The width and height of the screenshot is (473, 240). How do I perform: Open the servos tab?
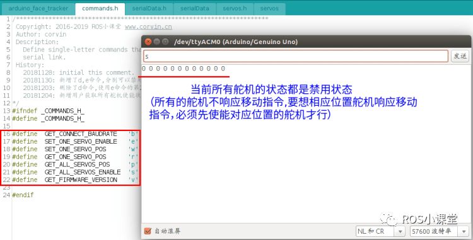pyautogui.click(x=269, y=8)
